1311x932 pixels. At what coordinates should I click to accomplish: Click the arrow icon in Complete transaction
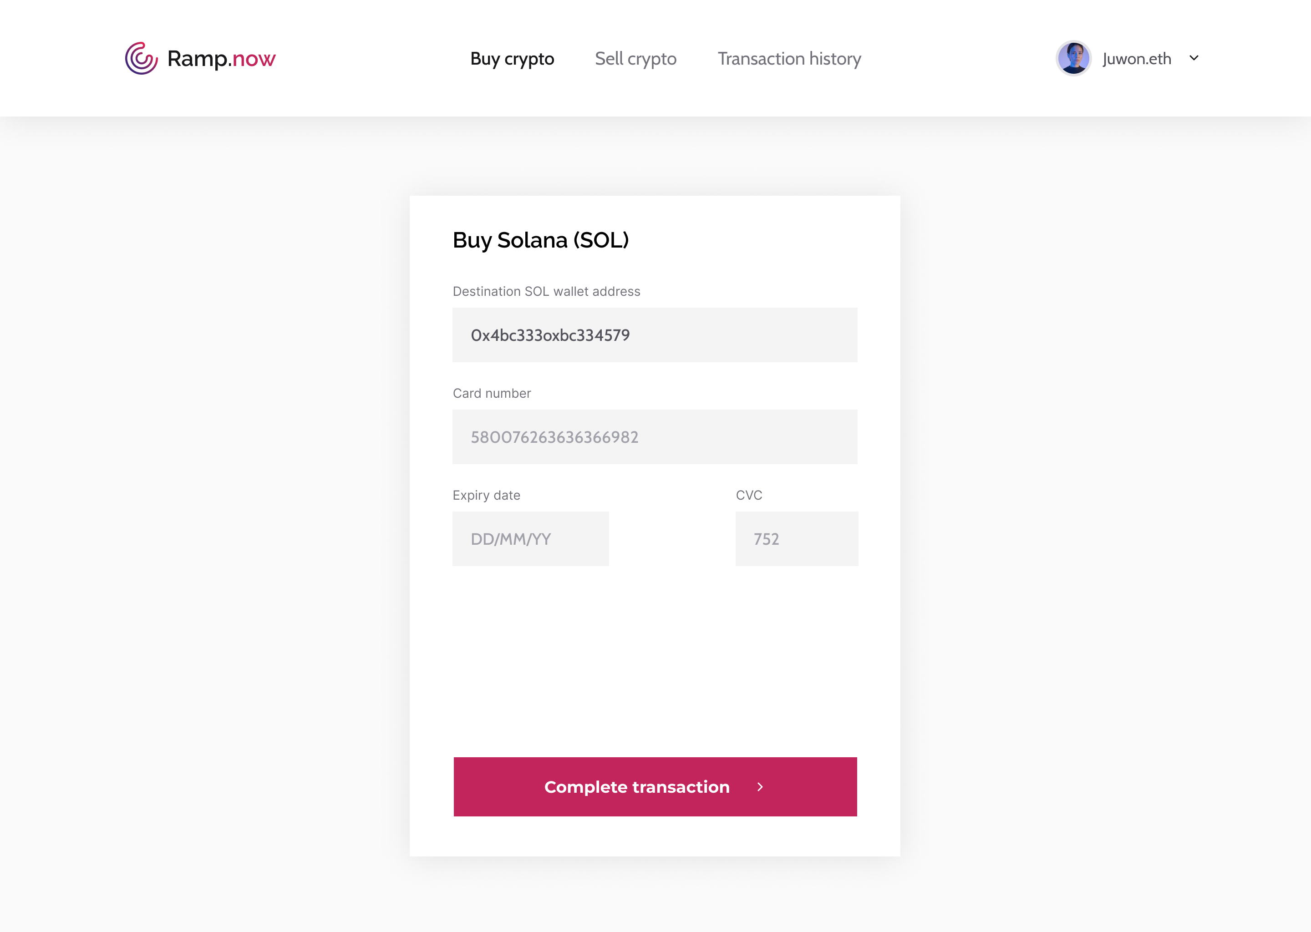pyautogui.click(x=760, y=787)
